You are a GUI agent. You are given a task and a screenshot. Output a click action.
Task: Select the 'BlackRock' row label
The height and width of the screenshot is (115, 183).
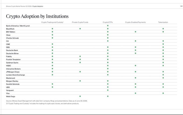(10, 29)
